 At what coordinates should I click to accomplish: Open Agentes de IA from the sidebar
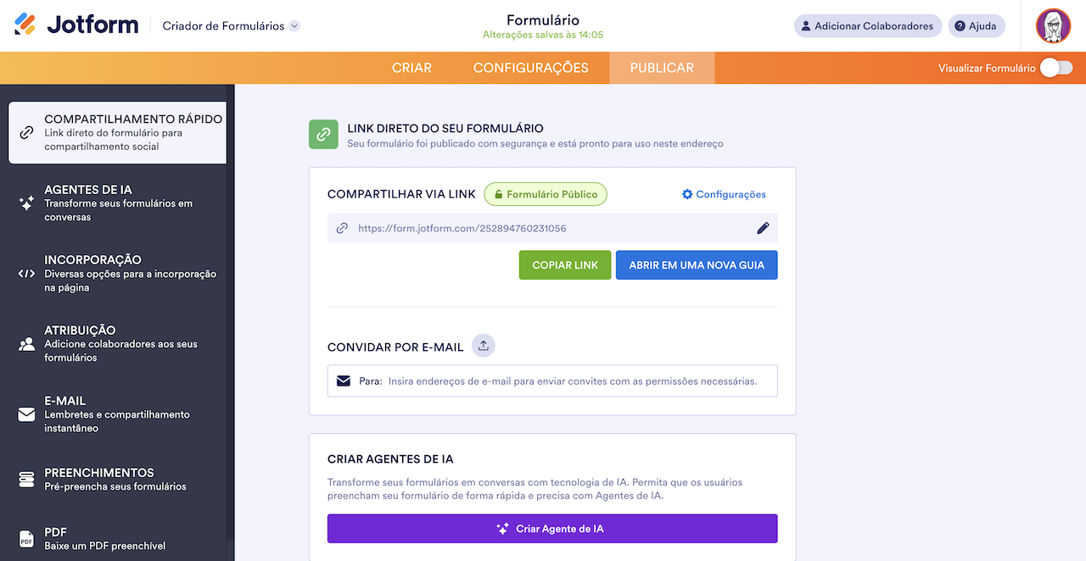pyautogui.click(x=116, y=203)
